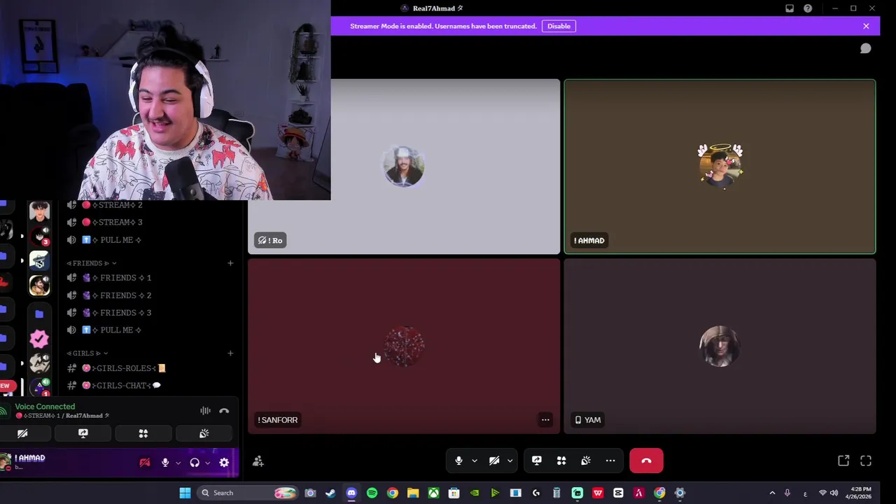The image size is (896, 504).
Task: Open User Settings gear
Action: pos(224,463)
